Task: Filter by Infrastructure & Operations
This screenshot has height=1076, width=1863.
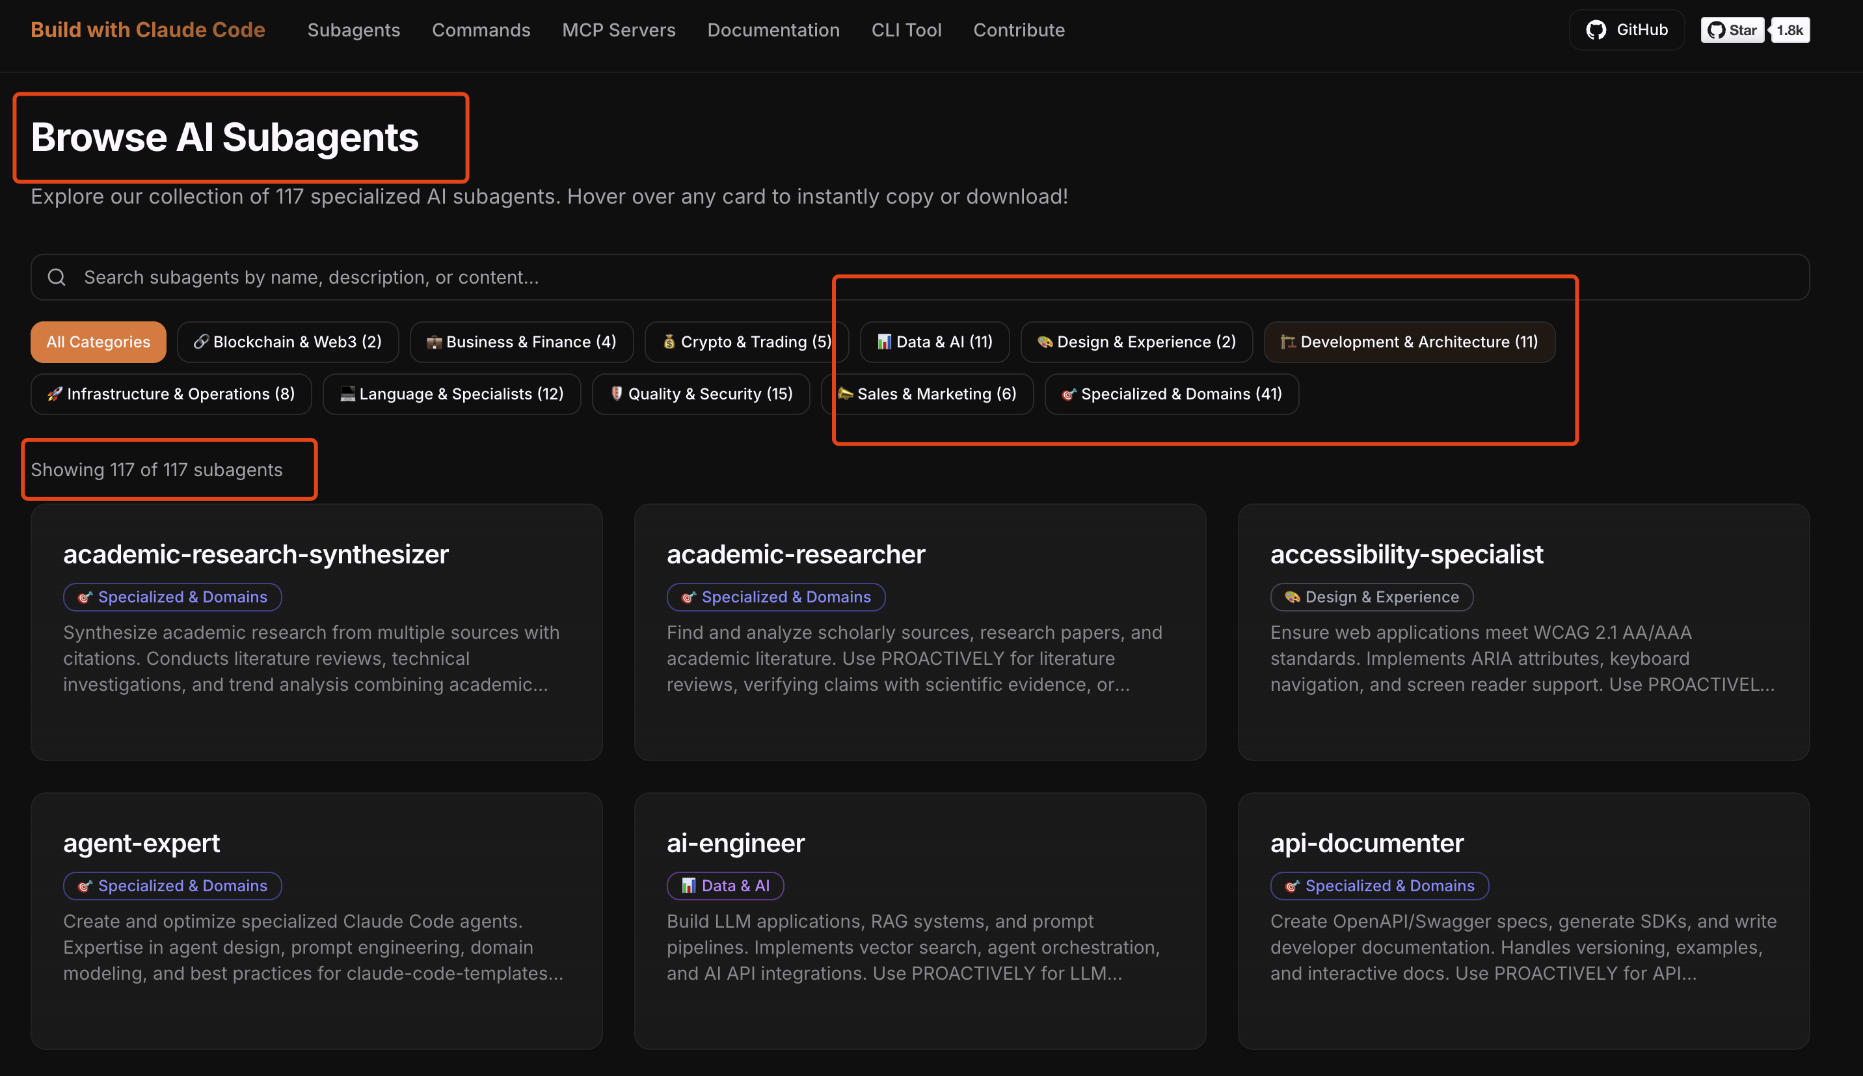Action: point(170,394)
